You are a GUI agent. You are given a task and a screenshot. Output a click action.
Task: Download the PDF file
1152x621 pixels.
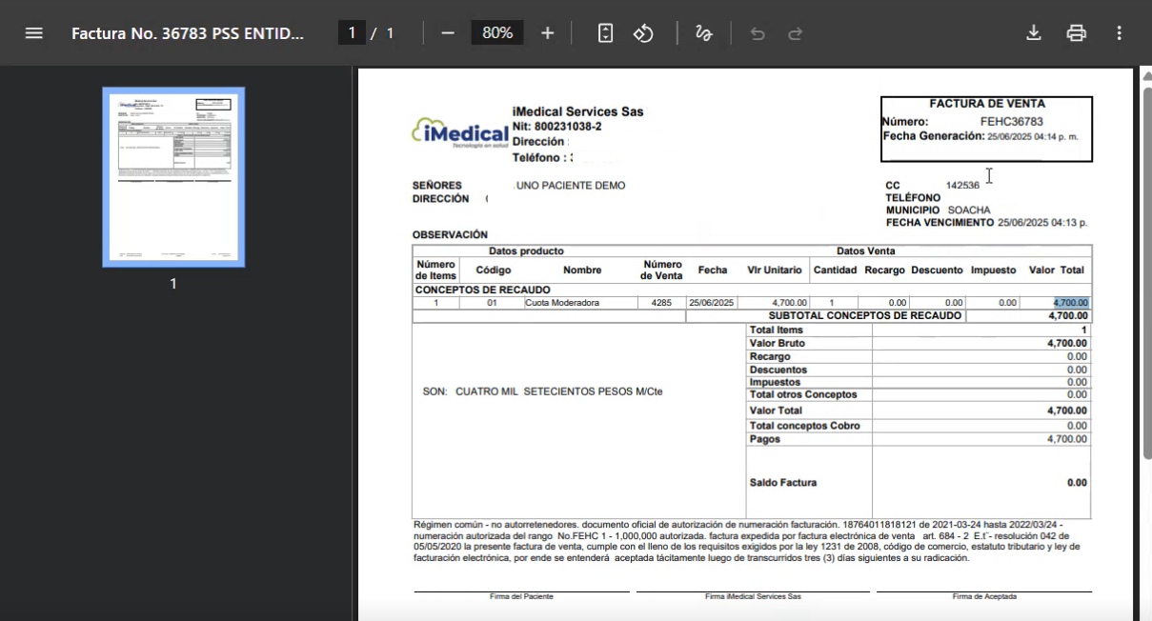1034,32
